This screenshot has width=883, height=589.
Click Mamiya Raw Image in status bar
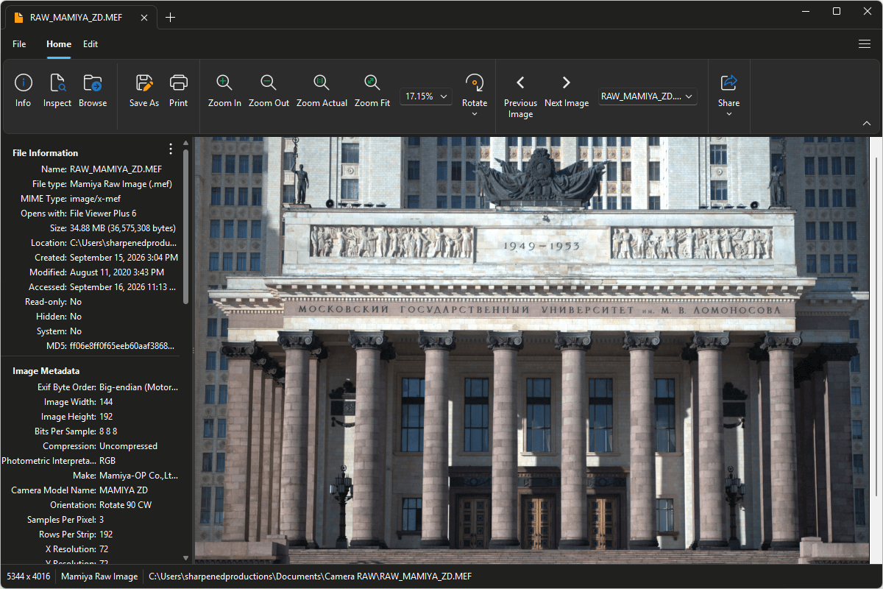pyautogui.click(x=99, y=576)
